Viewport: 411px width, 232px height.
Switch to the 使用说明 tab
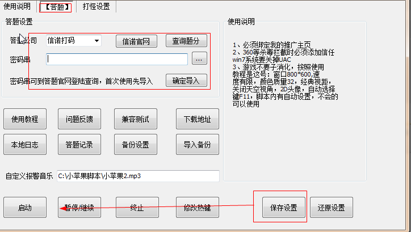tap(17, 6)
